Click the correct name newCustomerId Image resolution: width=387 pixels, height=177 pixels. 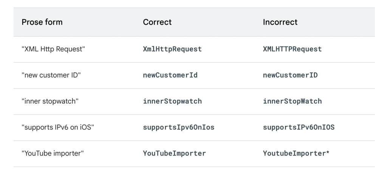pos(170,75)
